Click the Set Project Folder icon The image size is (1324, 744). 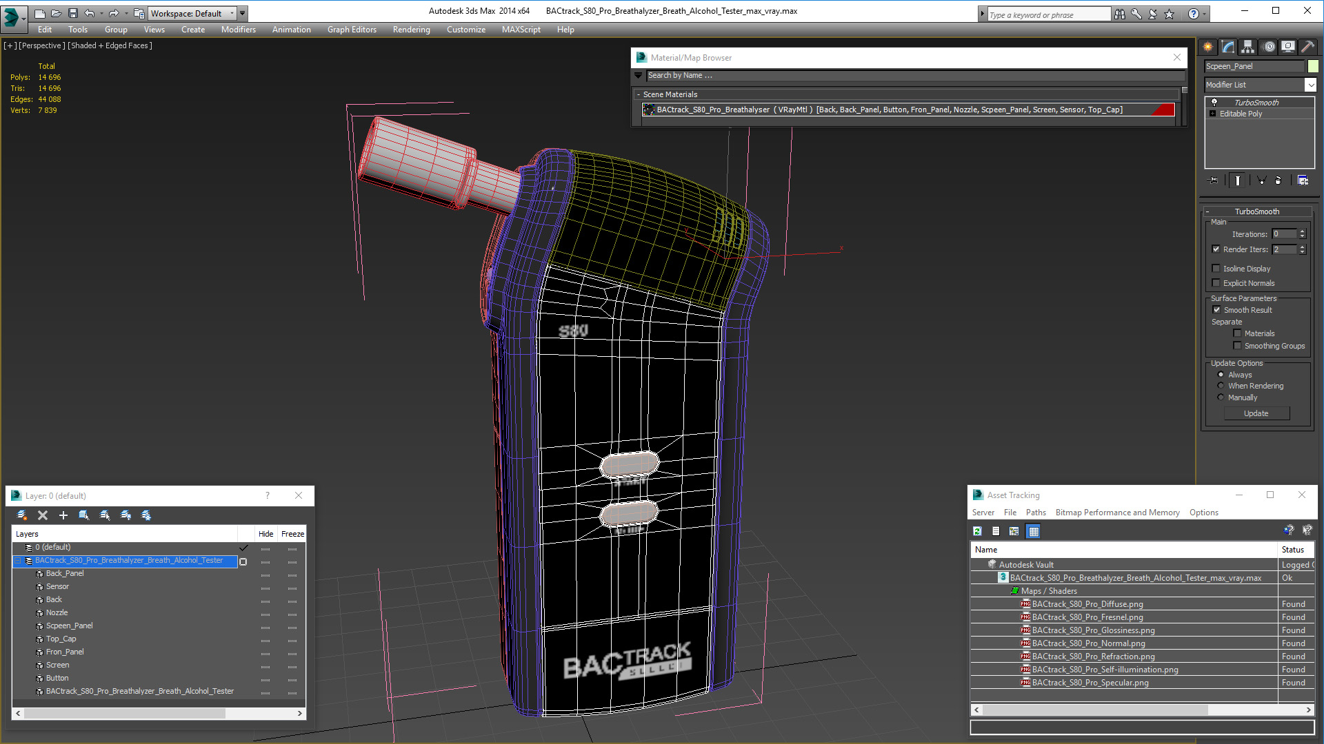coord(139,13)
